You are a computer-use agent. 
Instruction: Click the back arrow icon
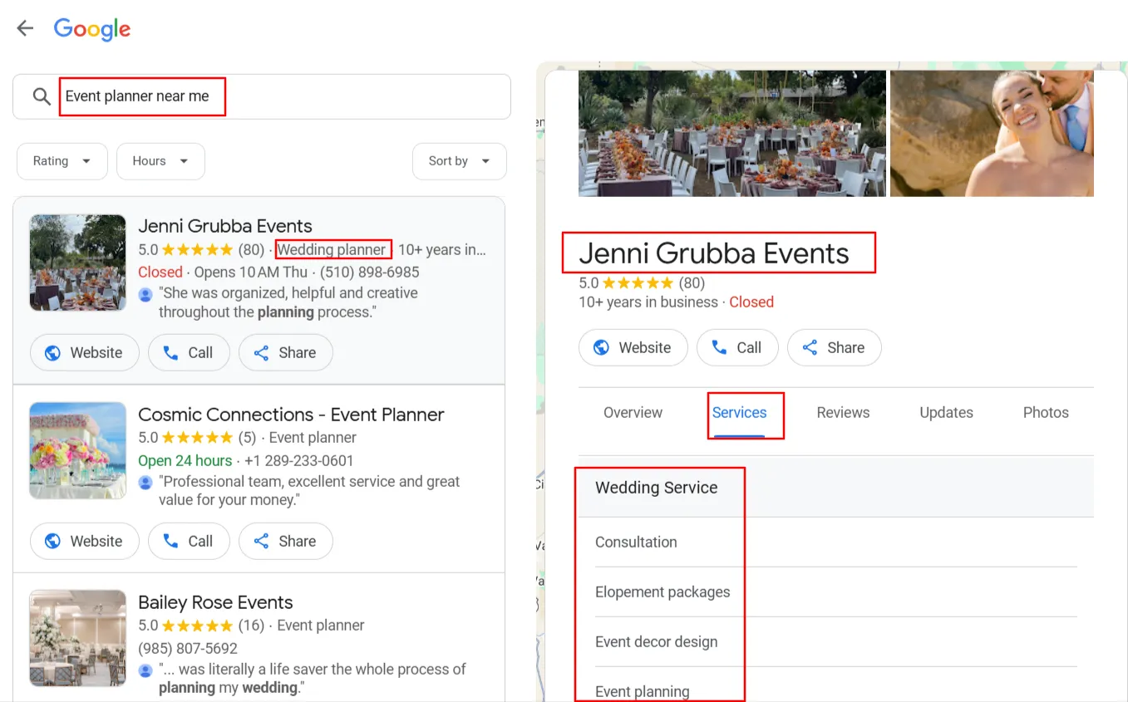pos(24,27)
